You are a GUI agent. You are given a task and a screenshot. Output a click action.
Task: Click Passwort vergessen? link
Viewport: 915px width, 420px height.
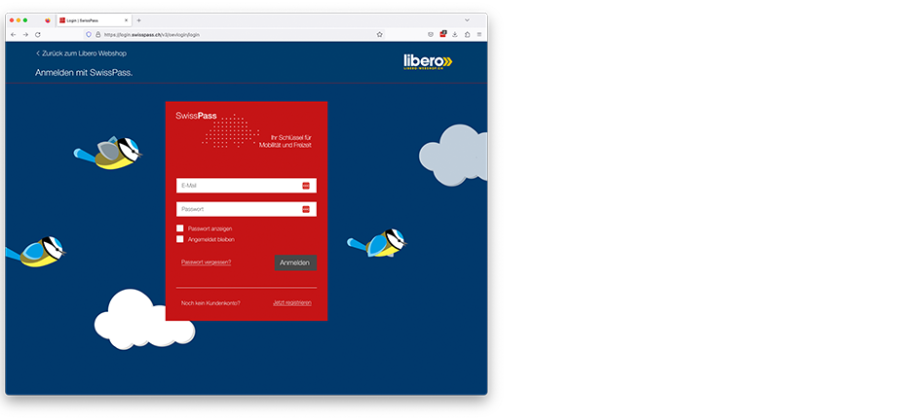click(206, 262)
